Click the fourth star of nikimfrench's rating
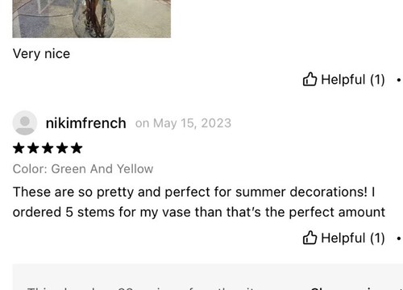Screen dimensions: 403x290 coord(62,148)
